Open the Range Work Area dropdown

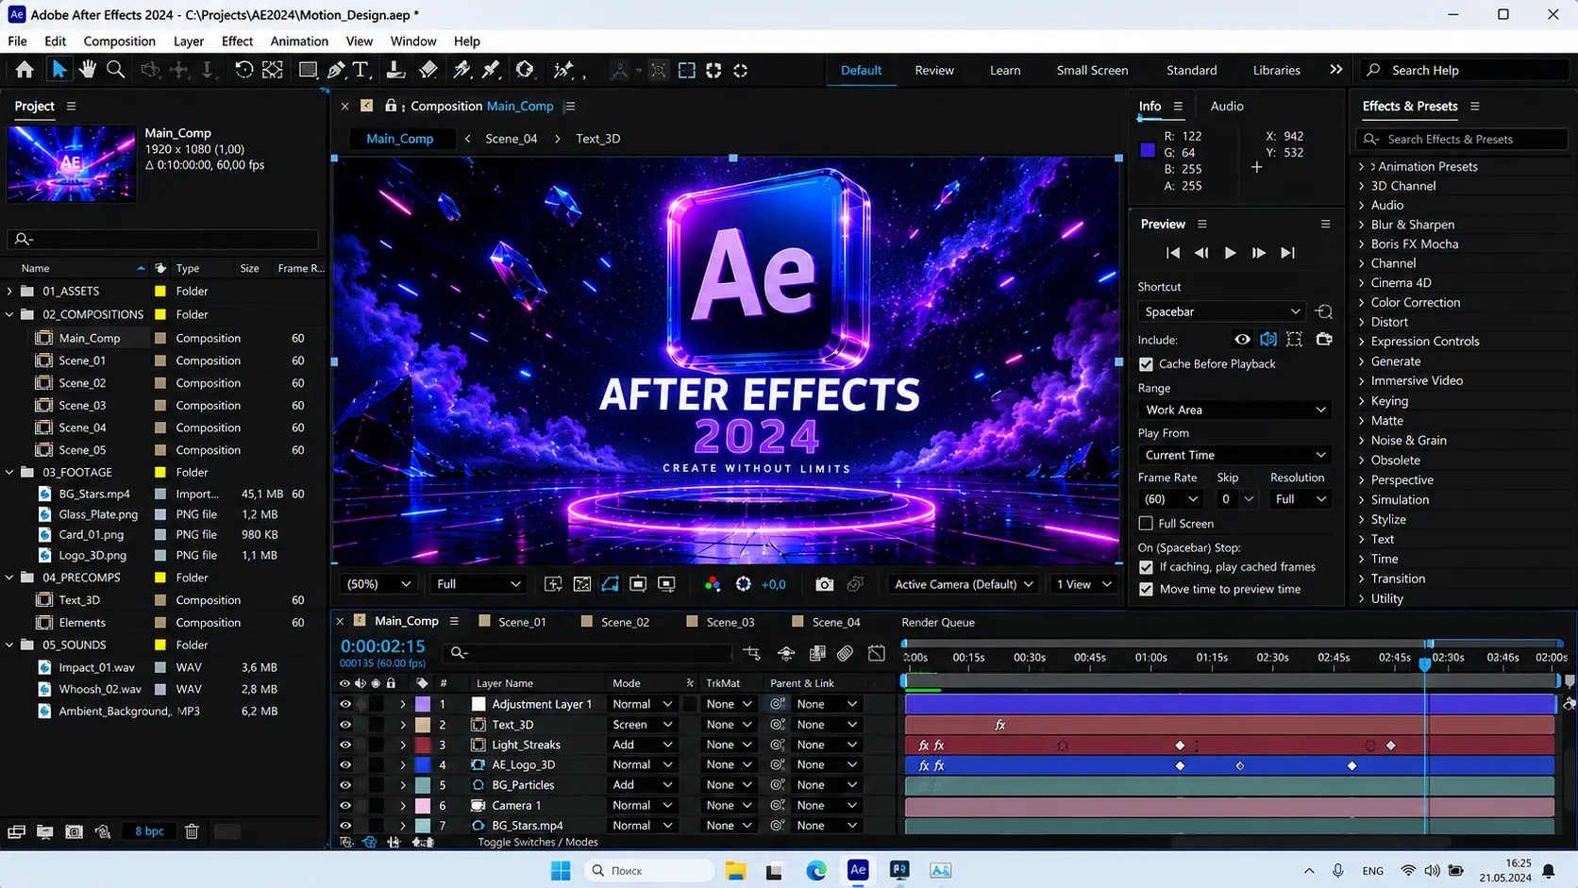point(1234,410)
